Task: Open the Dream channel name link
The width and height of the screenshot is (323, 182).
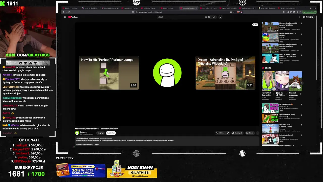Action: [83, 132]
